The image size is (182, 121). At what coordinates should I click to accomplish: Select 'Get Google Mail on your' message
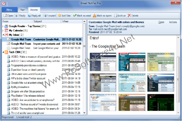[x=42, y=48]
